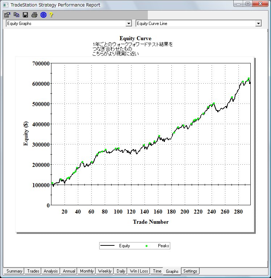Image resolution: width=271 pixels, height=278 pixels.
Task: Select the Analysis tab
Action: pos(50,271)
